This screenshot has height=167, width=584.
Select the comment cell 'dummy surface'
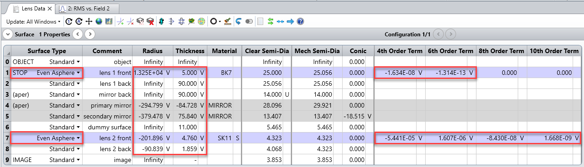(108, 127)
